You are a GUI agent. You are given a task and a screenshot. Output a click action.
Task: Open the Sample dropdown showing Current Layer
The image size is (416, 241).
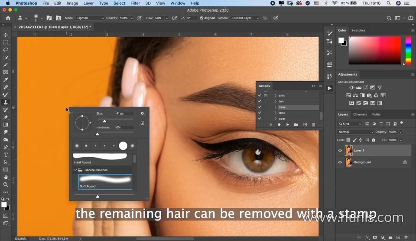pos(245,18)
